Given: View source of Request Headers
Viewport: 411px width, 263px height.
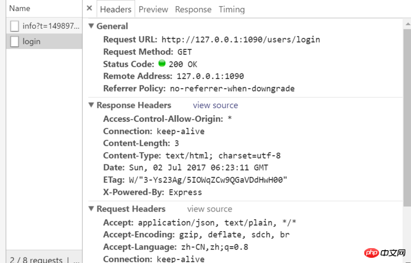Looking at the screenshot, I should point(210,209).
